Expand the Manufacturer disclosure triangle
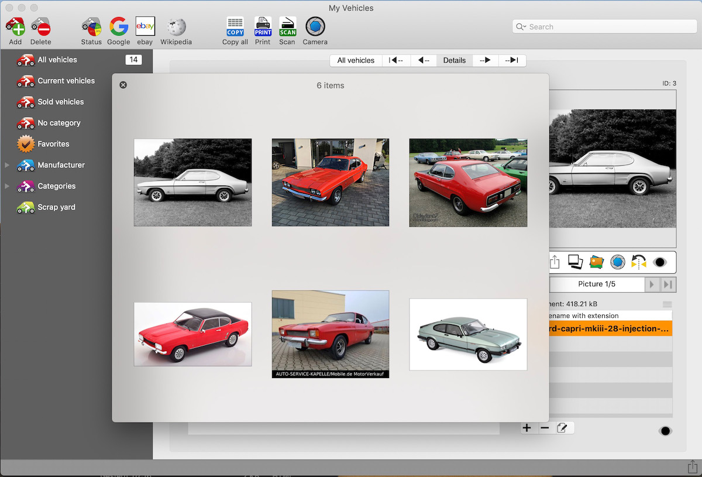The image size is (702, 477). (8, 166)
